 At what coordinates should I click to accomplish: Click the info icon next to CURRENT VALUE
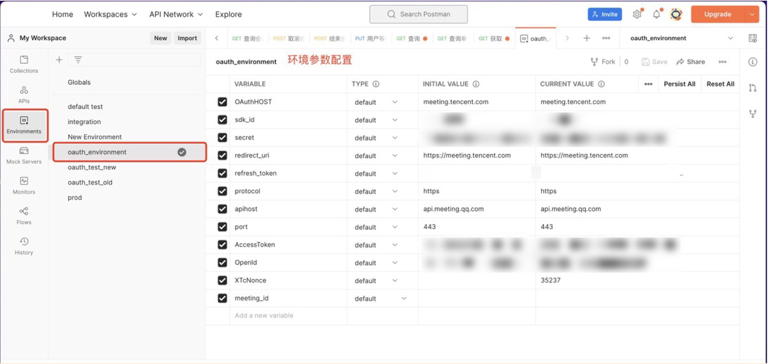click(x=601, y=84)
